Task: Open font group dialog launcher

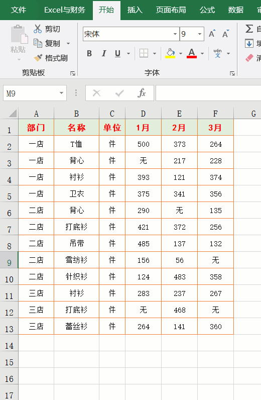Action: [232, 73]
